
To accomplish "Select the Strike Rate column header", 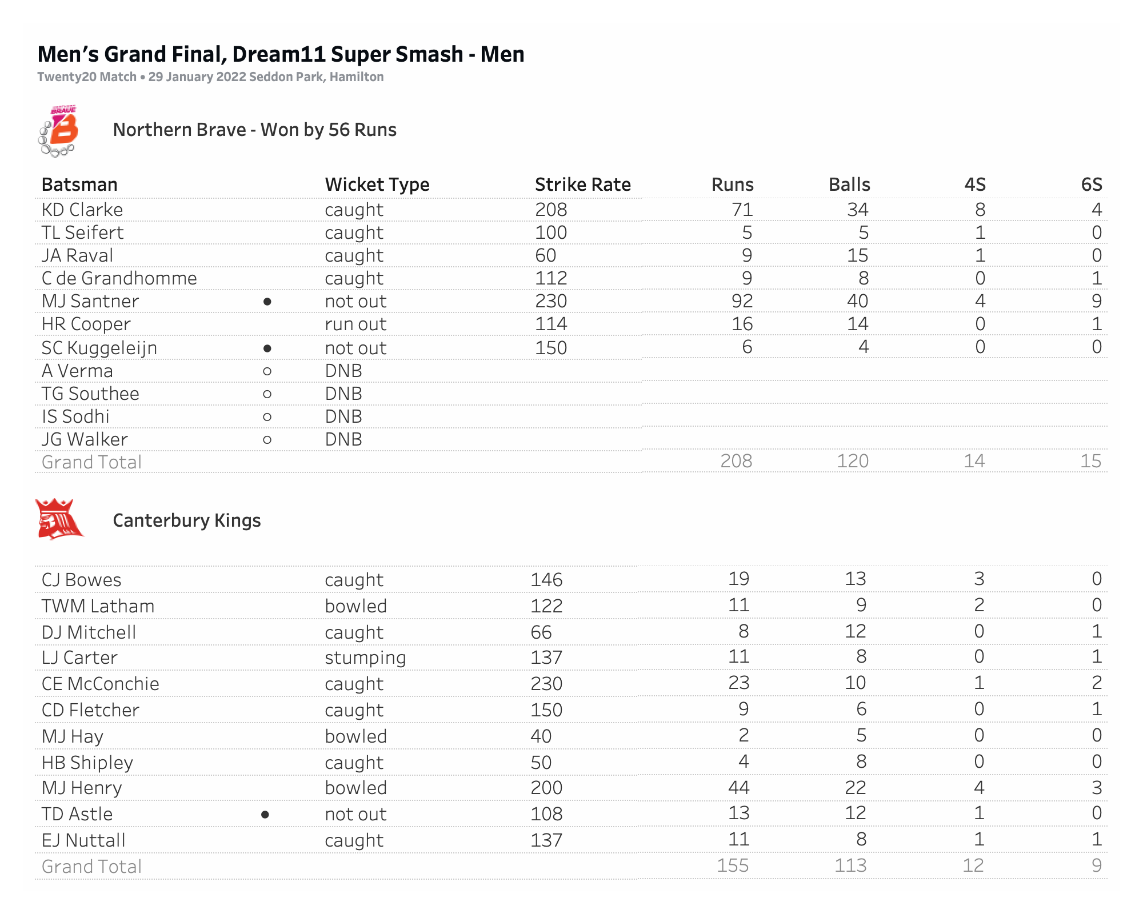I will point(582,185).
